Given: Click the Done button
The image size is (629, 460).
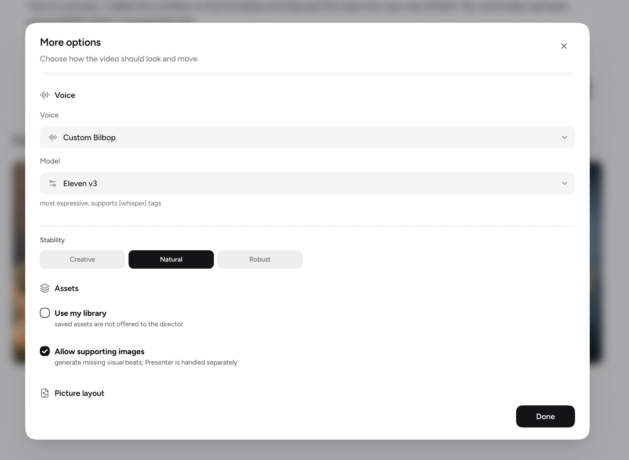Looking at the screenshot, I should 545,416.
